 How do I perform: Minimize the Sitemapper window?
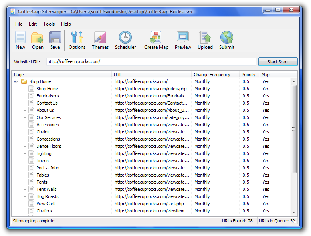(x=268, y=10)
